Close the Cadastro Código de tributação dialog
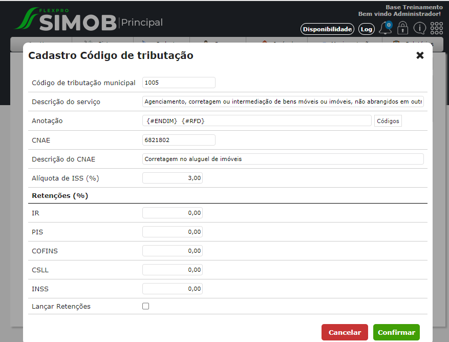The width and height of the screenshot is (449, 342). (x=420, y=55)
